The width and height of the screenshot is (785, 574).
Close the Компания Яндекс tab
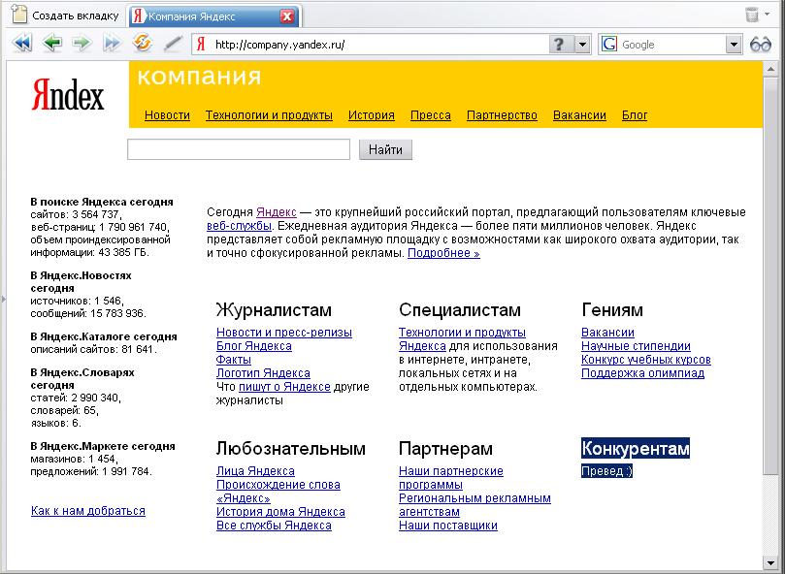287,16
